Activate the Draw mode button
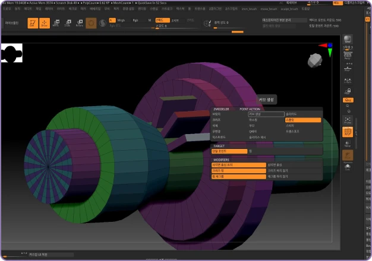The image size is (372, 261). pos(45,23)
